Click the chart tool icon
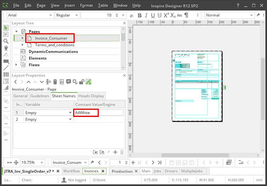This screenshot has height=186, width=267. point(6,88)
